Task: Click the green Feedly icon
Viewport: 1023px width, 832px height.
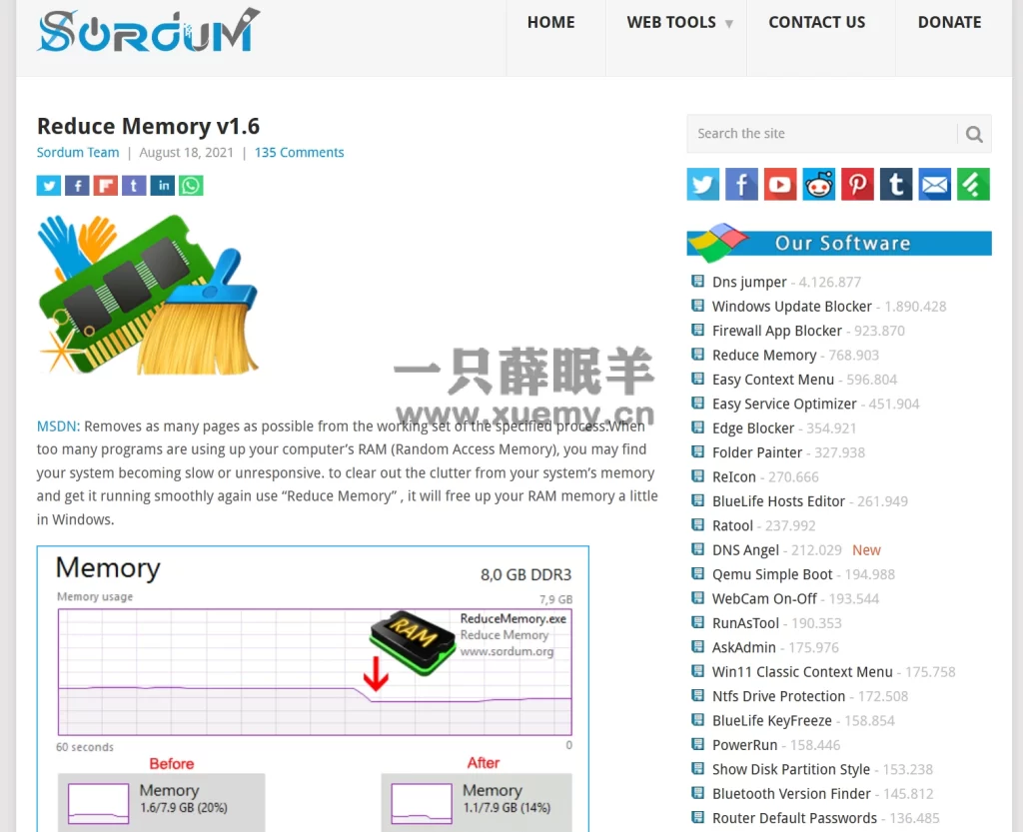Action: [973, 184]
